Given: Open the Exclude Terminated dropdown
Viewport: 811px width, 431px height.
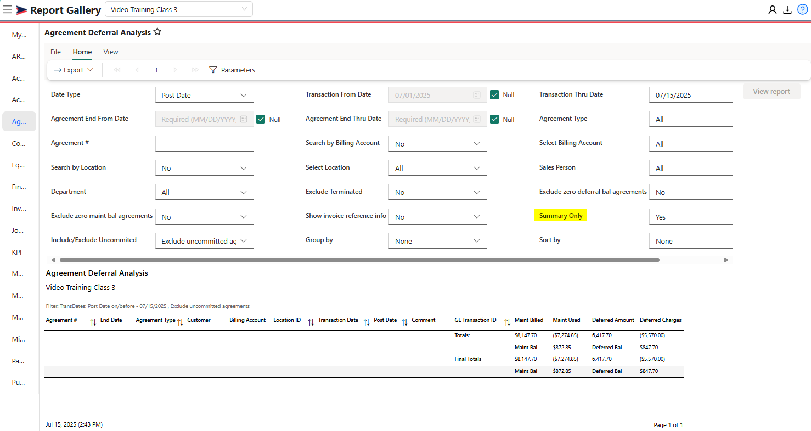Looking at the screenshot, I should tap(438, 192).
